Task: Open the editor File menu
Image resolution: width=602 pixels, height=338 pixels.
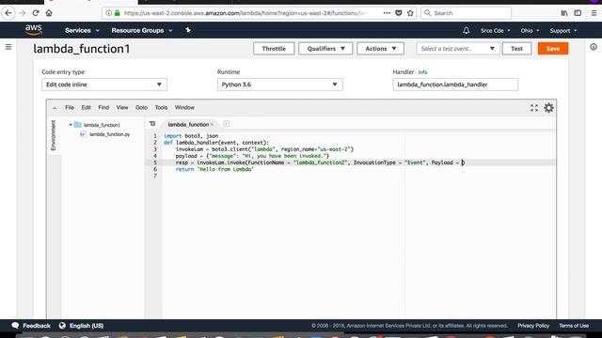Action: [x=70, y=108]
